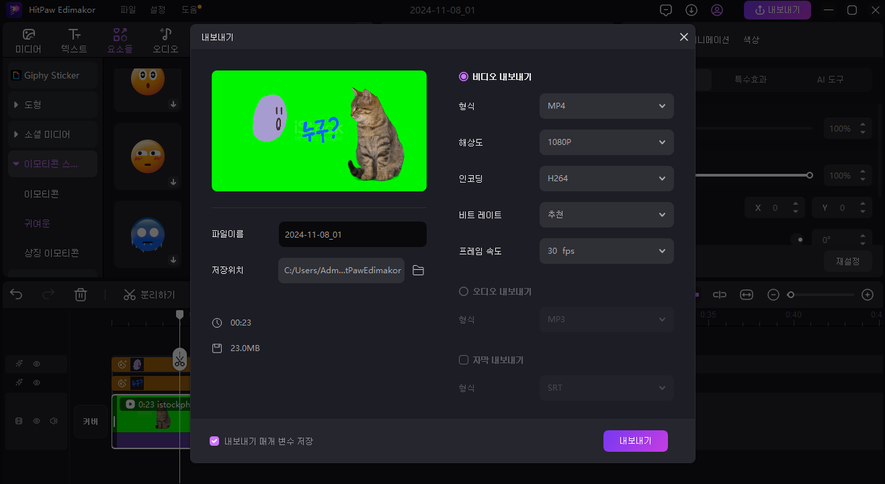
Task: Switch to the 텍스트 tab
Action: click(74, 41)
